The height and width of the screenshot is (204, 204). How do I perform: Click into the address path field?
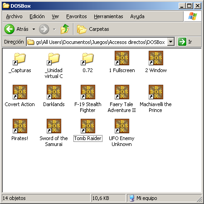tap(97, 42)
